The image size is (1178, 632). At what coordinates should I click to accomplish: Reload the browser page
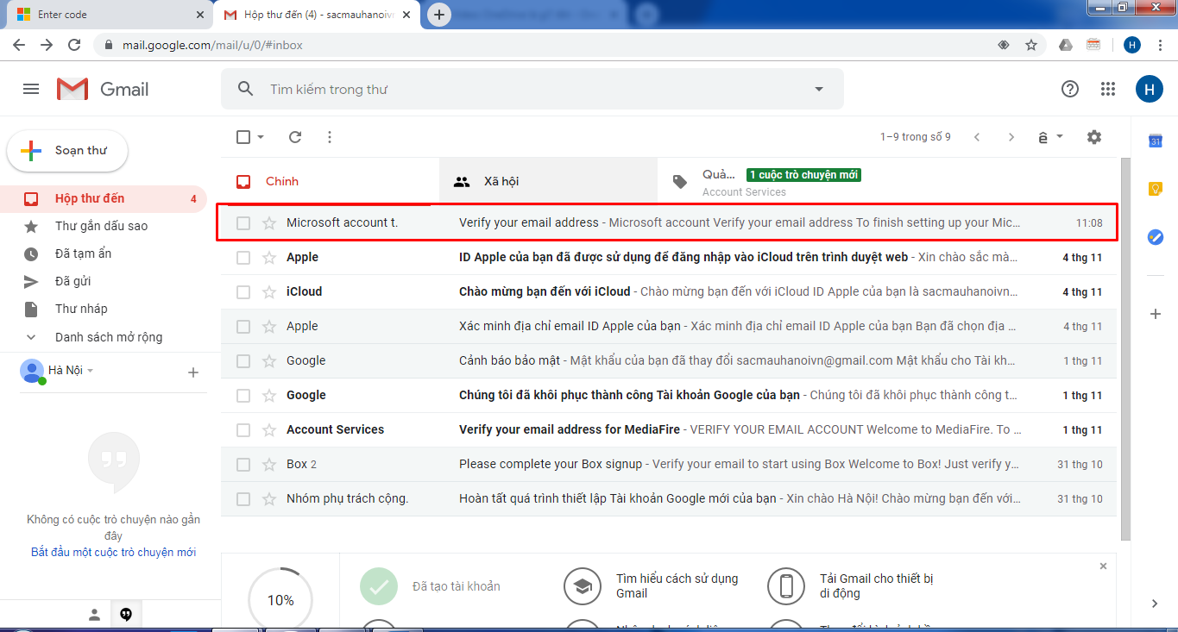74,45
